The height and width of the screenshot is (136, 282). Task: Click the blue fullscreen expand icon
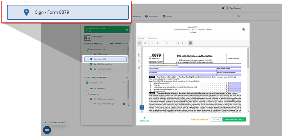coord(142,107)
